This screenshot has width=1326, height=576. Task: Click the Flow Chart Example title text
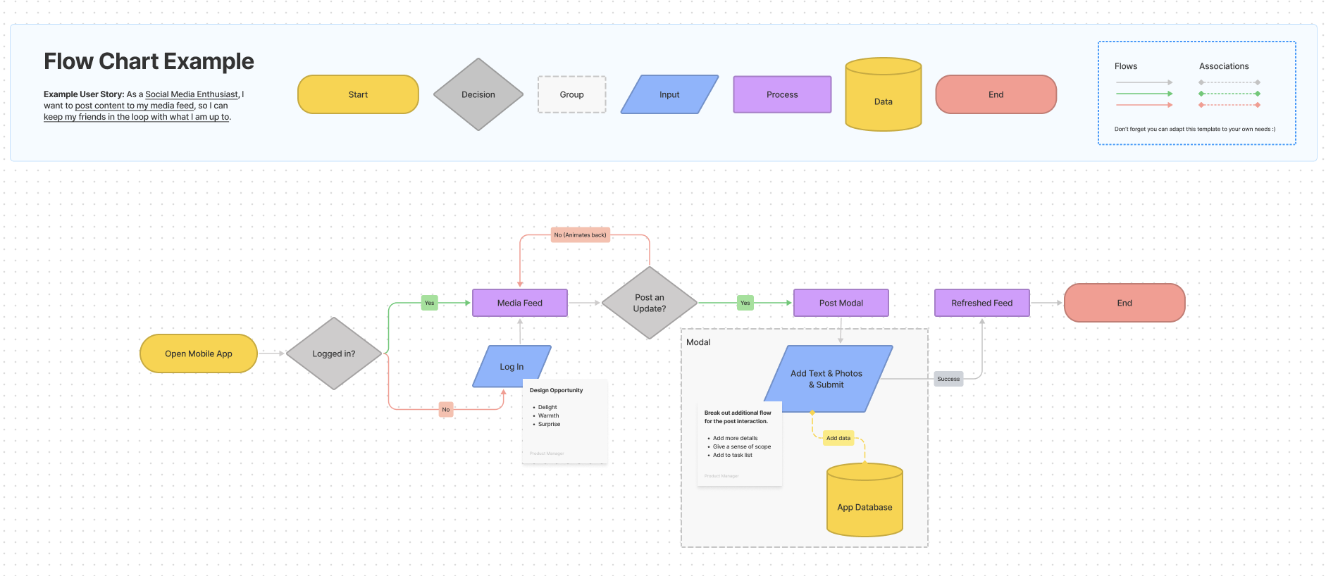[x=149, y=61]
